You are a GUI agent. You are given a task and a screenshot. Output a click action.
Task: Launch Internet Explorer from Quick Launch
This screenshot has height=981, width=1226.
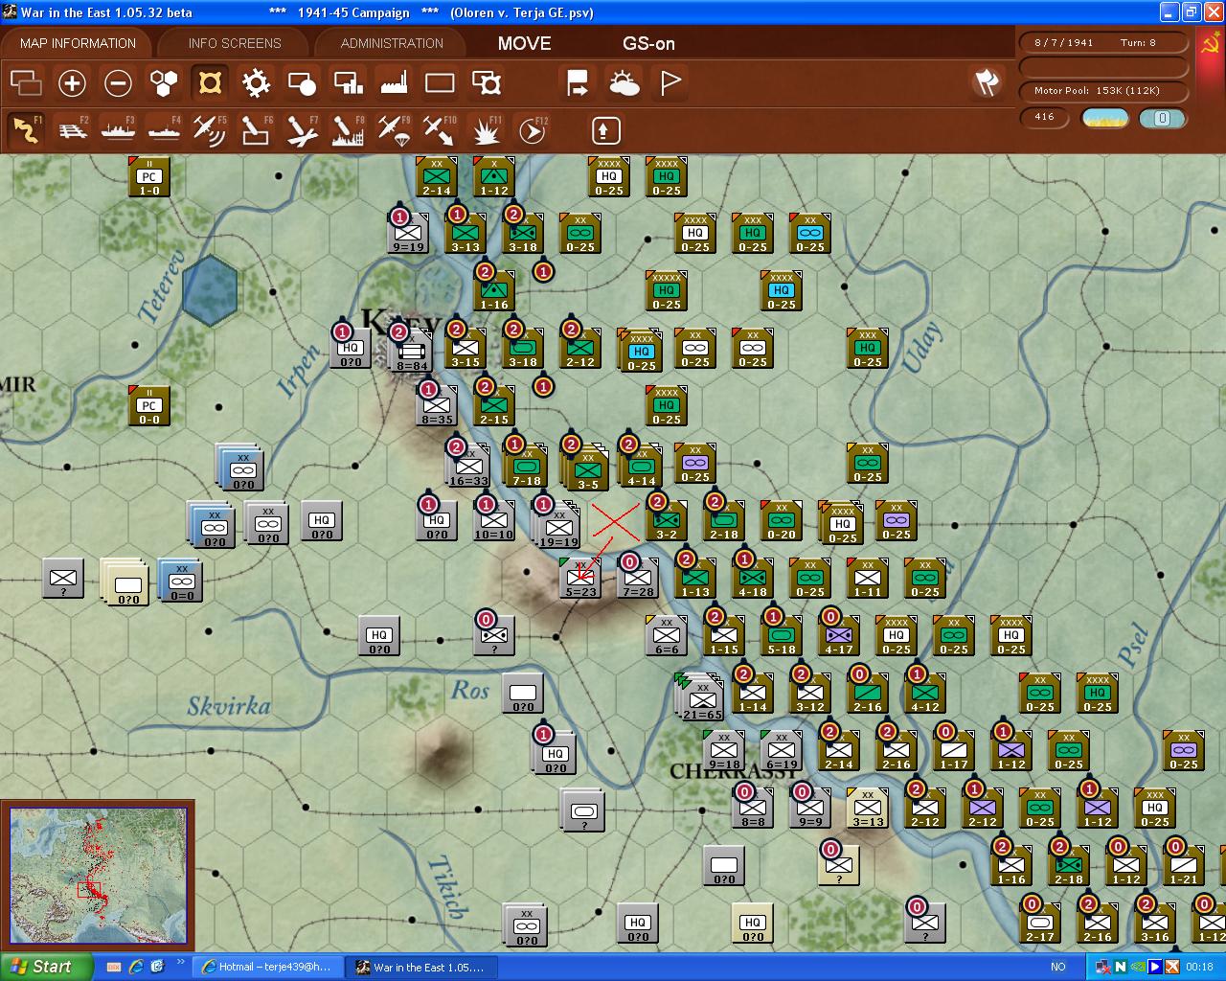click(136, 967)
